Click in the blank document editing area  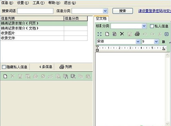tap(130, 89)
